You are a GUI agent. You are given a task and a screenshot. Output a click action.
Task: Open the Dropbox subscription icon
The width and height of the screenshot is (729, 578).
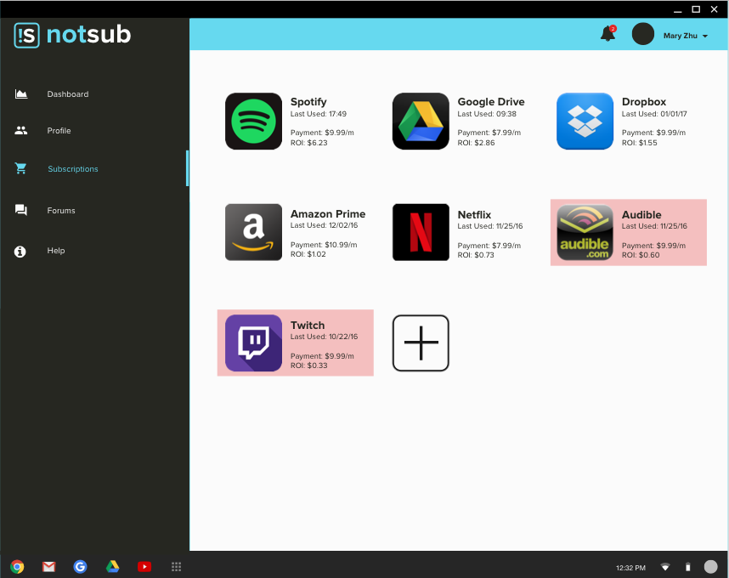(585, 122)
